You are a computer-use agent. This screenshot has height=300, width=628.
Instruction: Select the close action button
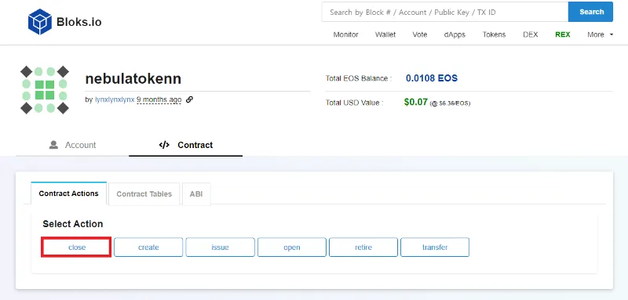tap(77, 248)
